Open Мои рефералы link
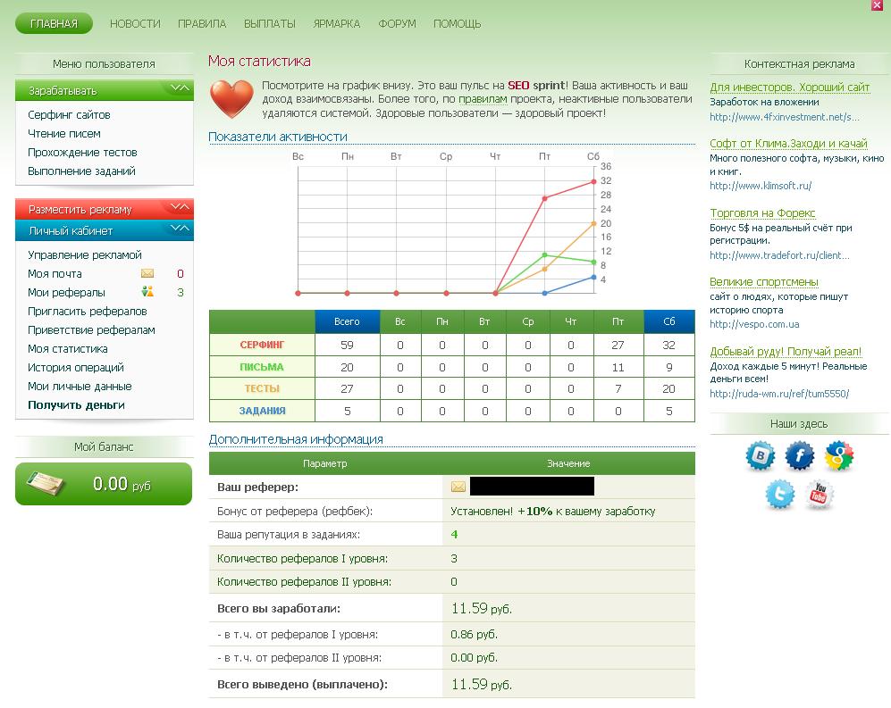 66,293
